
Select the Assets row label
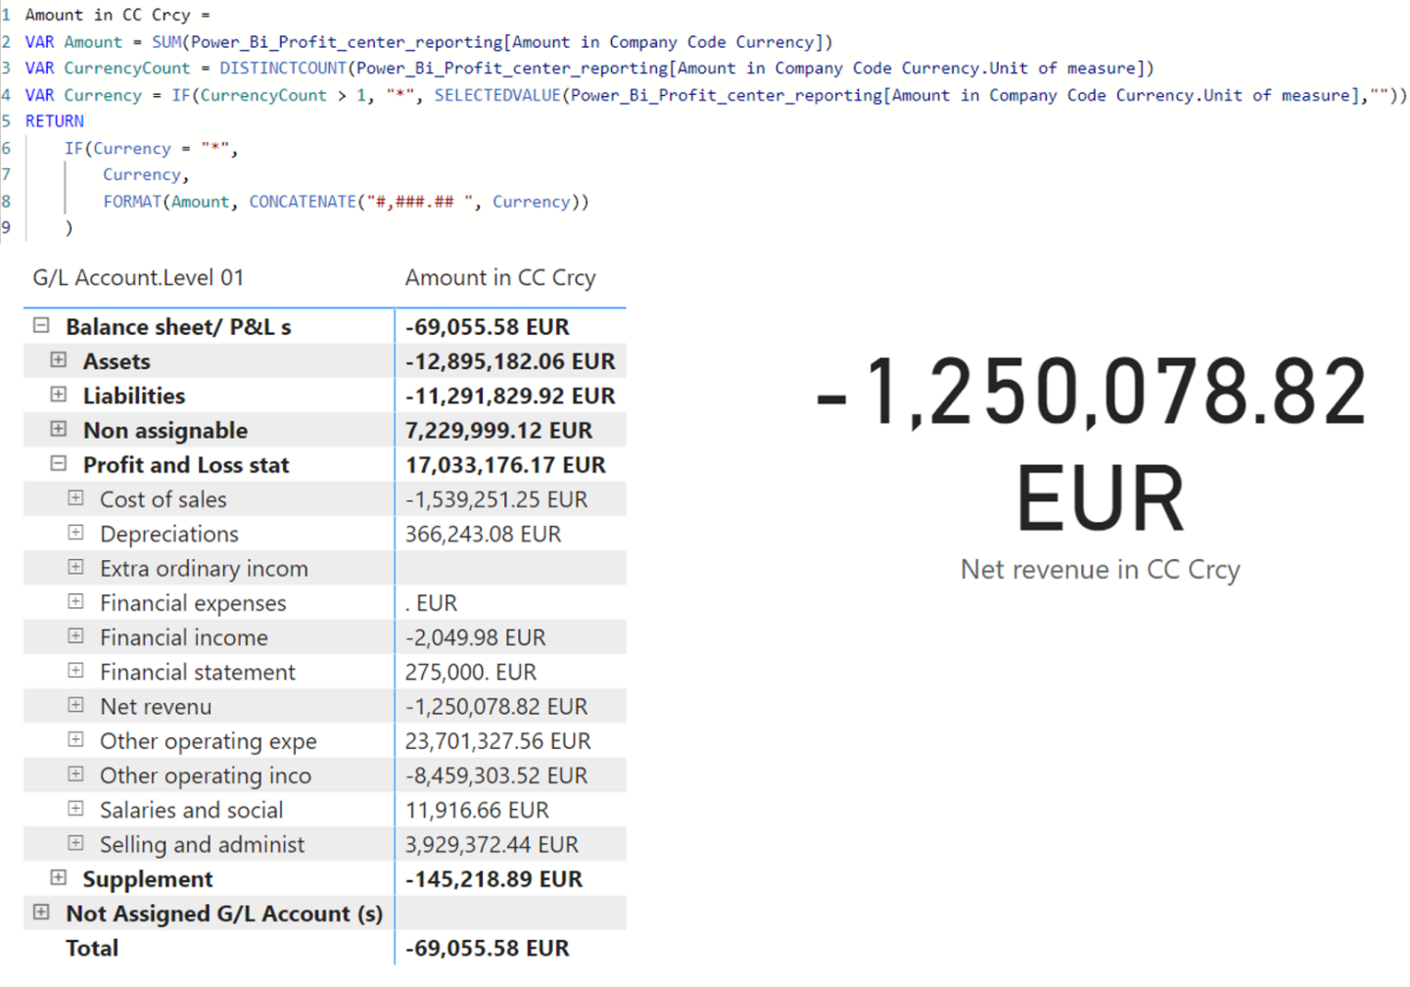[117, 361]
